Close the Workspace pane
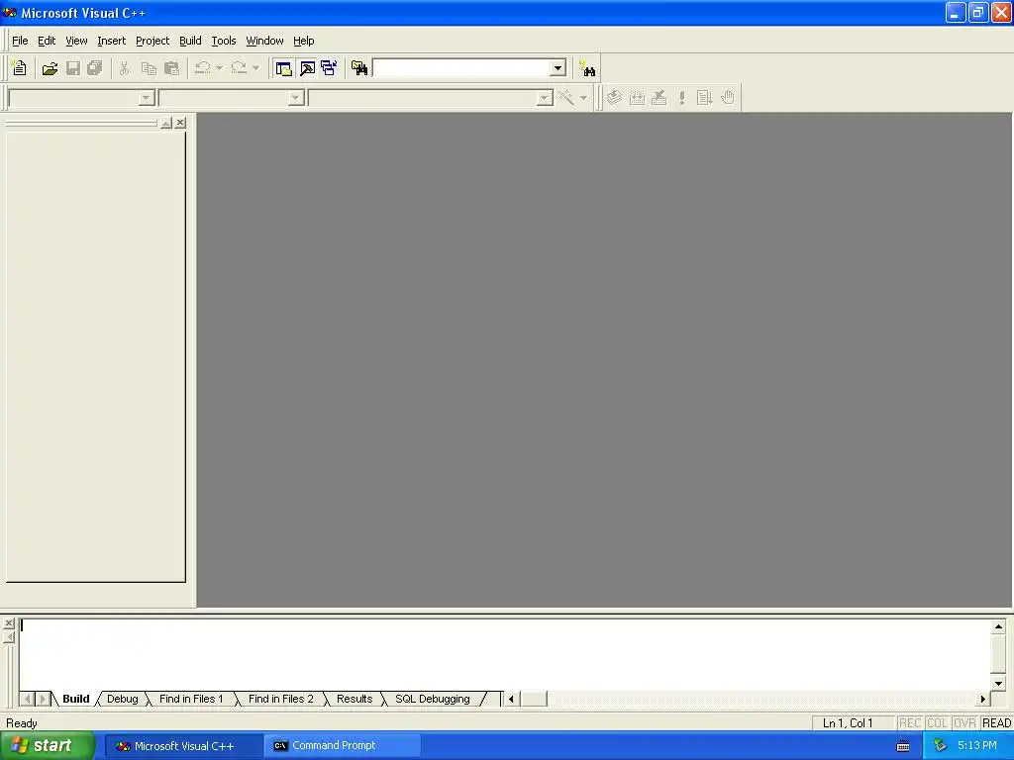Image resolution: width=1014 pixels, height=760 pixels. 180,122
